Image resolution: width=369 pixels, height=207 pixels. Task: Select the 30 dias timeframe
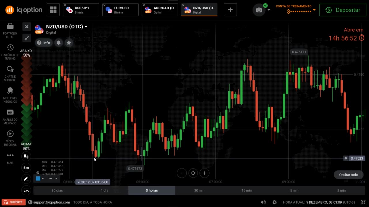click(57, 190)
